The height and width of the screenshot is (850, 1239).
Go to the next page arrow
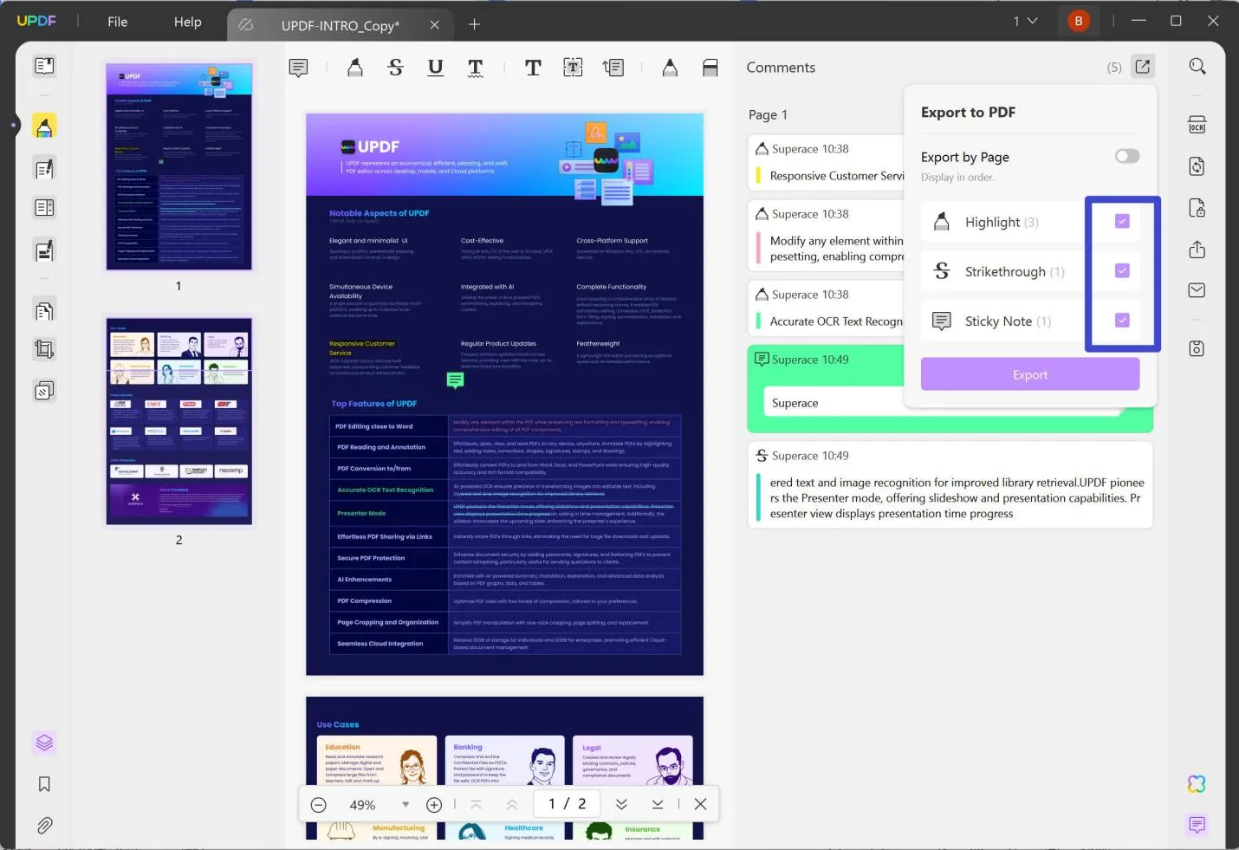pyautogui.click(x=621, y=805)
